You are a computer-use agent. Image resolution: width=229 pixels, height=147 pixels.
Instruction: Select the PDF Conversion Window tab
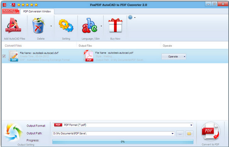pos(37,11)
